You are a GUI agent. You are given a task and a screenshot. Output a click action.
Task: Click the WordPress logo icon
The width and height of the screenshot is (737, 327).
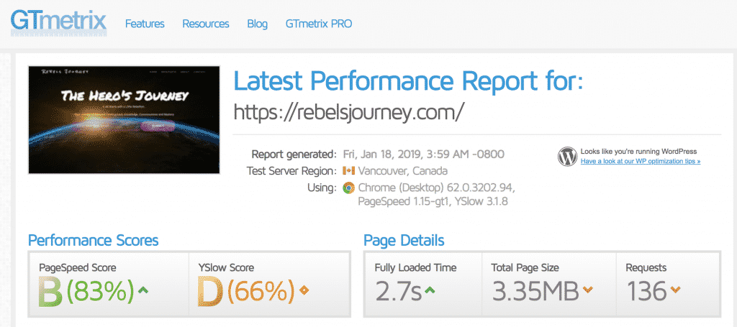[x=567, y=157]
